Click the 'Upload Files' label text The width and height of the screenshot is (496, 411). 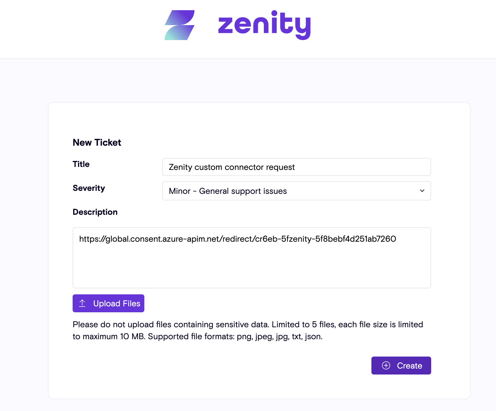click(117, 303)
